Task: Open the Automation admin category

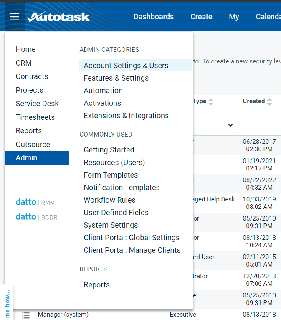Action: coord(103,90)
